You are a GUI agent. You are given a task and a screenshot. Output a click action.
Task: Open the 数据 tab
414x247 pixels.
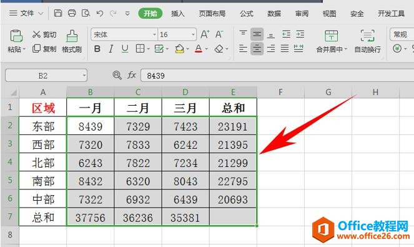click(274, 14)
